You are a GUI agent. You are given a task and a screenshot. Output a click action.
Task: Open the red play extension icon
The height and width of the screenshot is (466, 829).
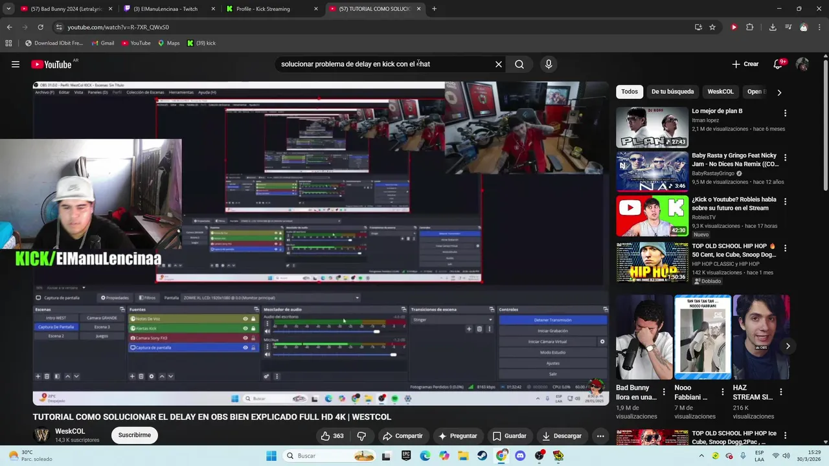tap(734, 27)
